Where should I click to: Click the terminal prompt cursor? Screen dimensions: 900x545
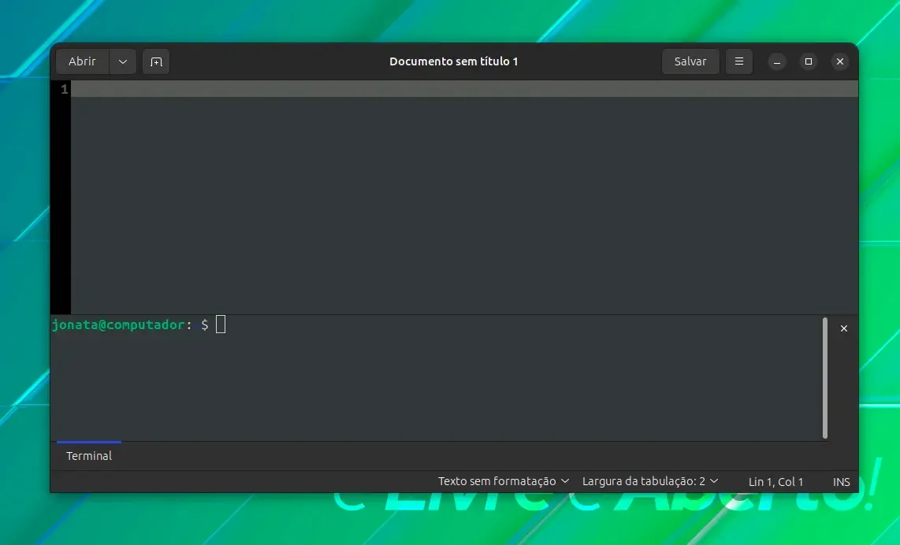[221, 324]
